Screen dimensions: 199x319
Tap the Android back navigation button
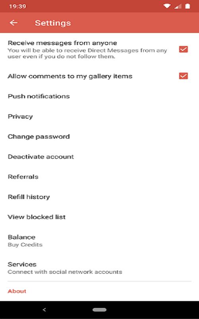point(44,310)
